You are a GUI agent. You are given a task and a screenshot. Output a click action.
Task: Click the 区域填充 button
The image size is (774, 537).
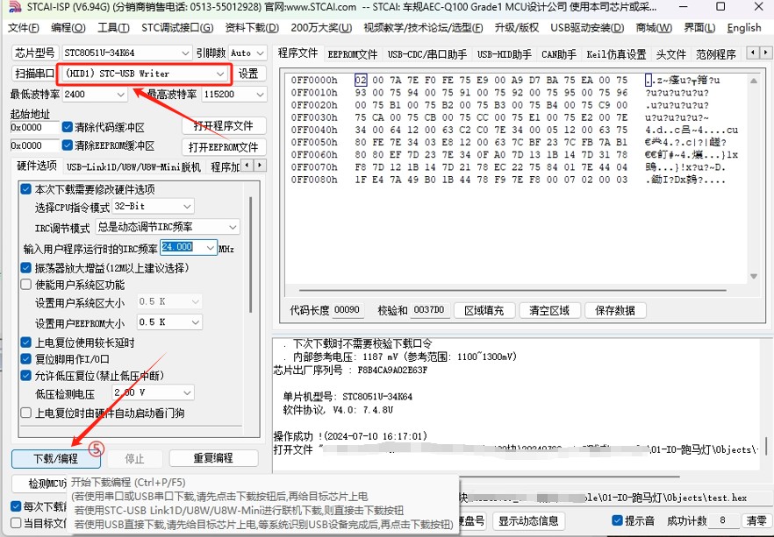pos(484,310)
